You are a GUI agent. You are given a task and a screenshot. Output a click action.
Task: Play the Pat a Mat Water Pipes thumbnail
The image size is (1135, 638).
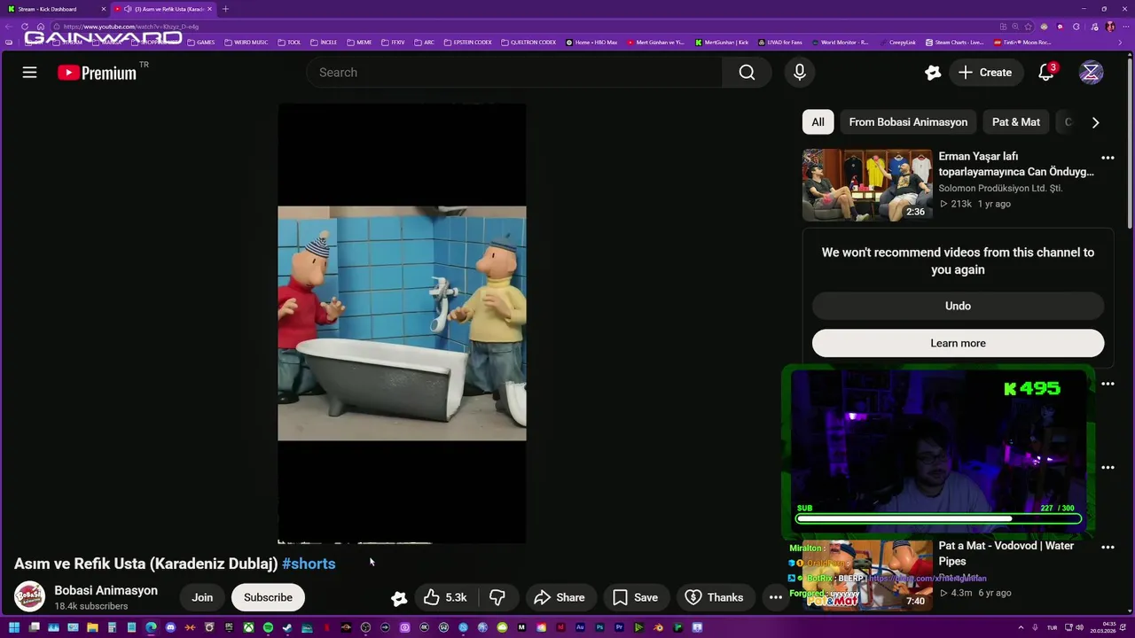tap(867, 575)
